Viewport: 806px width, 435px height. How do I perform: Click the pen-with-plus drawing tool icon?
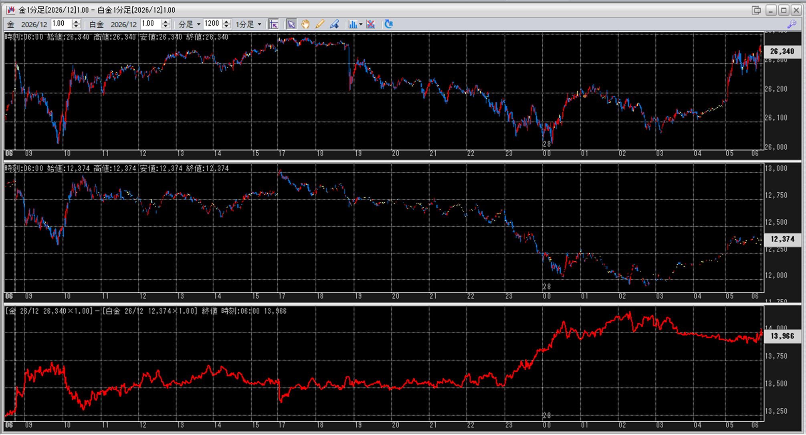coord(334,24)
